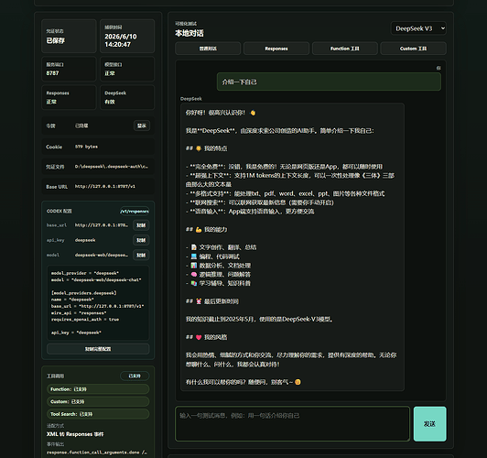Copy the model value in CODEX config
Viewport: 487px width, 458px height.
(141, 255)
